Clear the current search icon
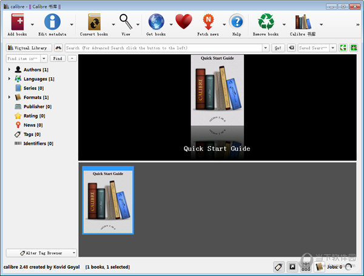Screen dimensions: 364x276 292,48
